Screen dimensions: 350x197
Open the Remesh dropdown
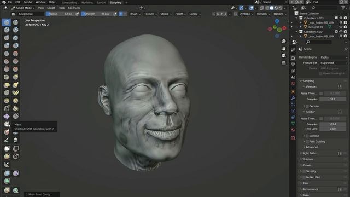tap(263, 14)
